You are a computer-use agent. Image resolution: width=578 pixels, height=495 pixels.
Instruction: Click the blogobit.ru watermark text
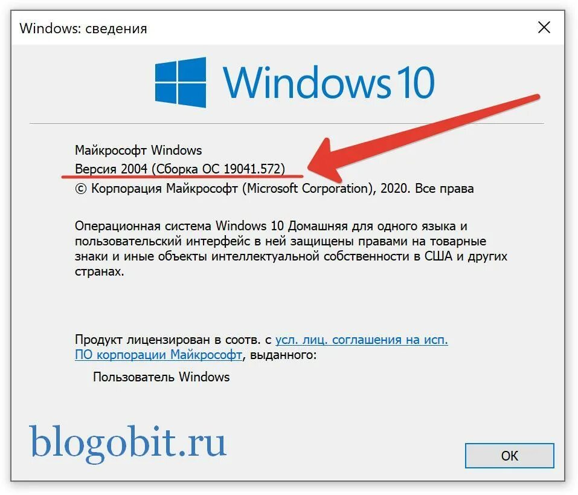click(127, 442)
